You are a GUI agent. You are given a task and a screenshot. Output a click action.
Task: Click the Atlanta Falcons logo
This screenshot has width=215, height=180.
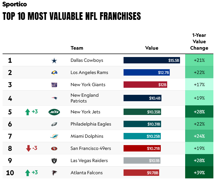coord(54,173)
